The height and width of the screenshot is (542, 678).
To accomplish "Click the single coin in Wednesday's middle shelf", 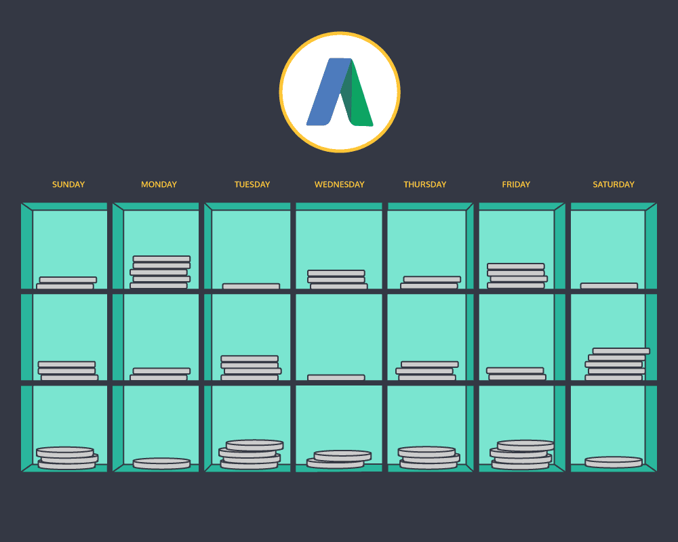I will (336, 378).
